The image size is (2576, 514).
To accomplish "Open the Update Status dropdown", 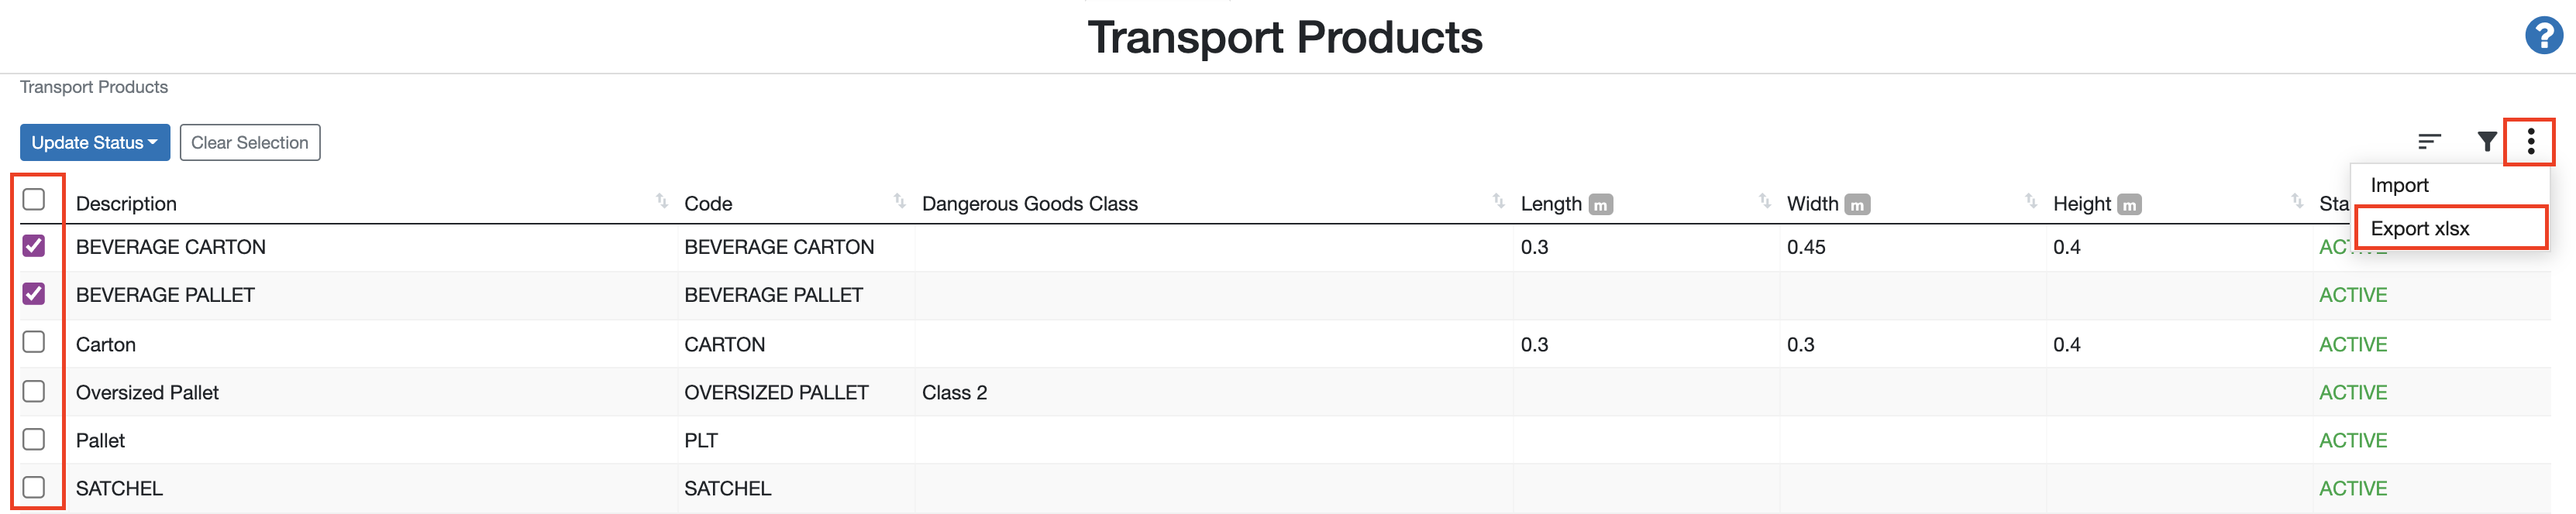I will coord(94,142).
